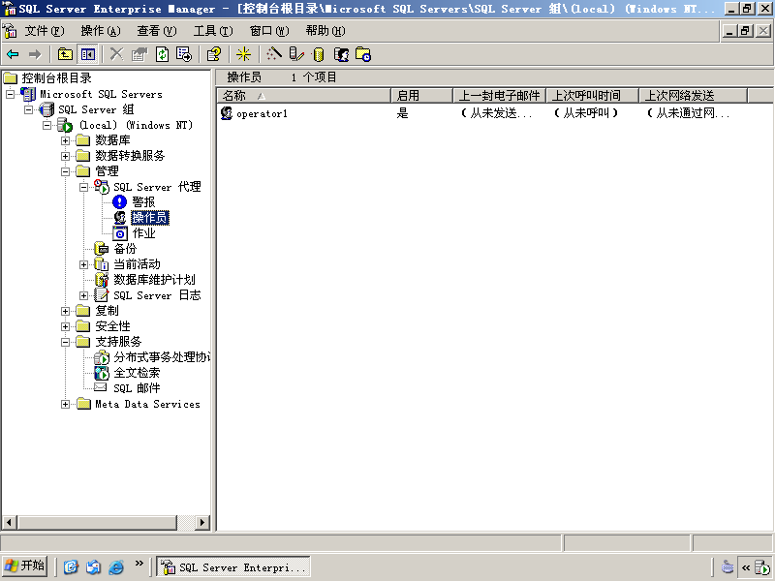The width and height of the screenshot is (775, 581).
Task: Launch Internet Explorer from quick launch
Action: pos(116,566)
